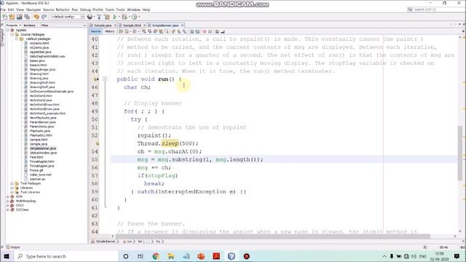Click the globe browser icon in toolbar

(x=90, y=17)
